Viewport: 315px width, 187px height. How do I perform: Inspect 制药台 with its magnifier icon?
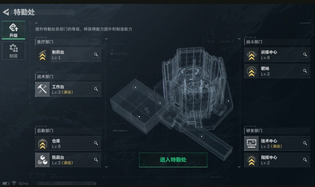coord(96,54)
